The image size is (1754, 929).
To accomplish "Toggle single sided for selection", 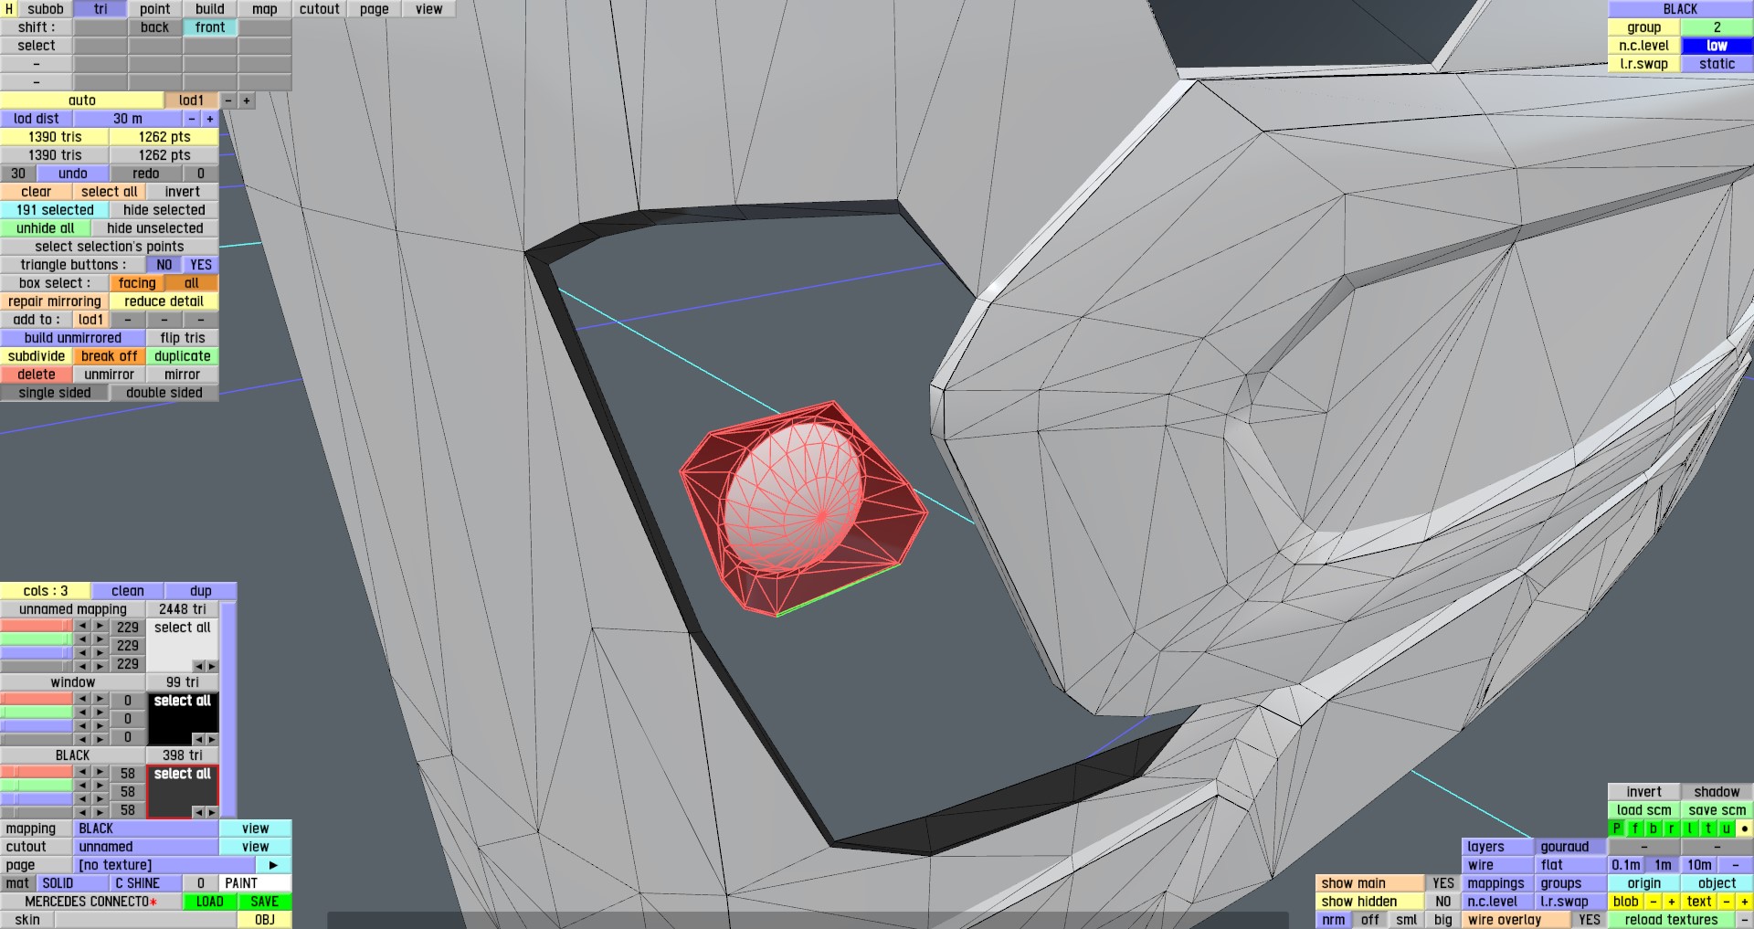I will pyautogui.click(x=55, y=393).
